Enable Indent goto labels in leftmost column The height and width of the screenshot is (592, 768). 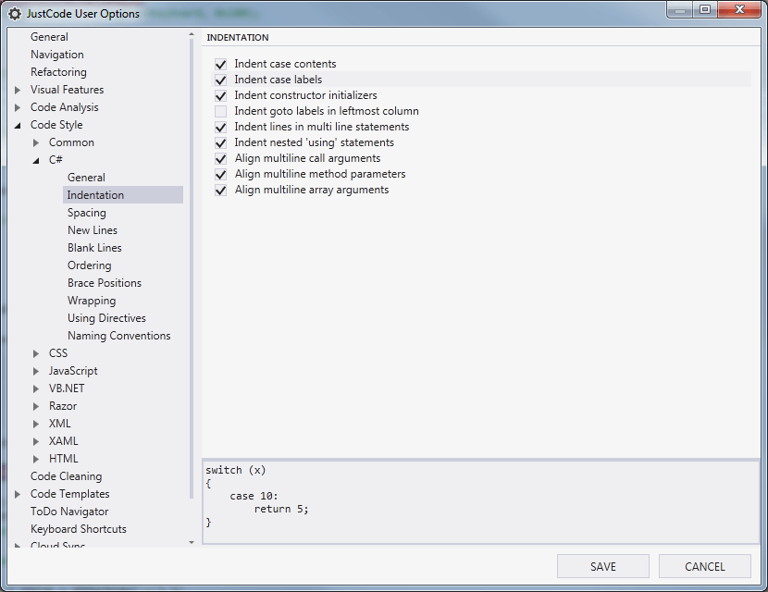[x=221, y=111]
